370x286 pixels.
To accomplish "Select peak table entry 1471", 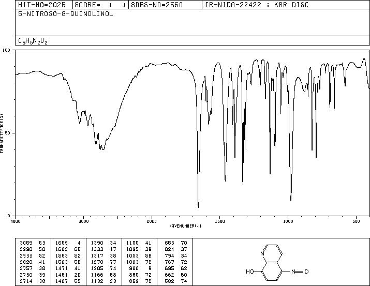I will [68, 268].
